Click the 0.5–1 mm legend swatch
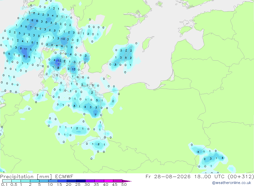 pyautogui.click(x=16, y=181)
